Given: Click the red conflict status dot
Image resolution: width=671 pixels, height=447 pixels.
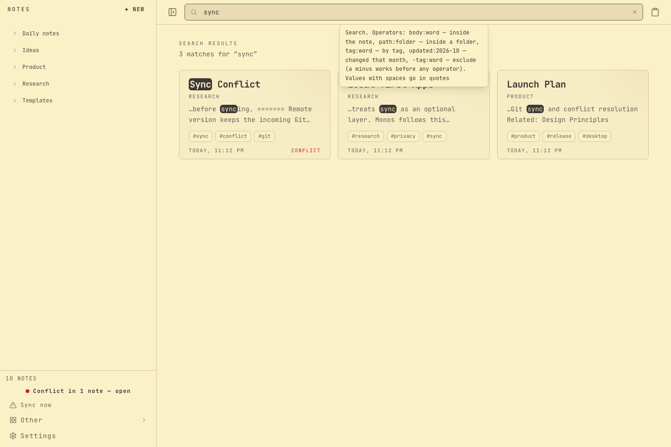Looking at the screenshot, I should (27, 391).
